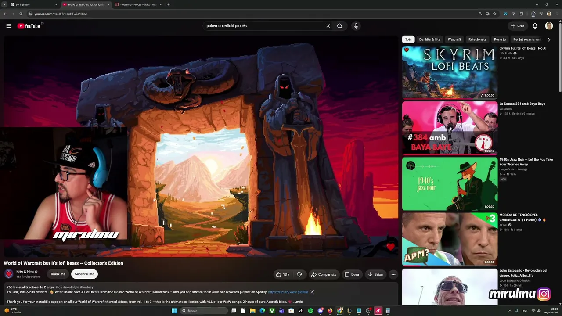Close the World of Warcraft browser tab
Viewport: 562px width, 316px height.
(108, 4)
